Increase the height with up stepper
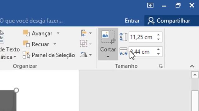This screenshot has height=111, width=199. 158,35
